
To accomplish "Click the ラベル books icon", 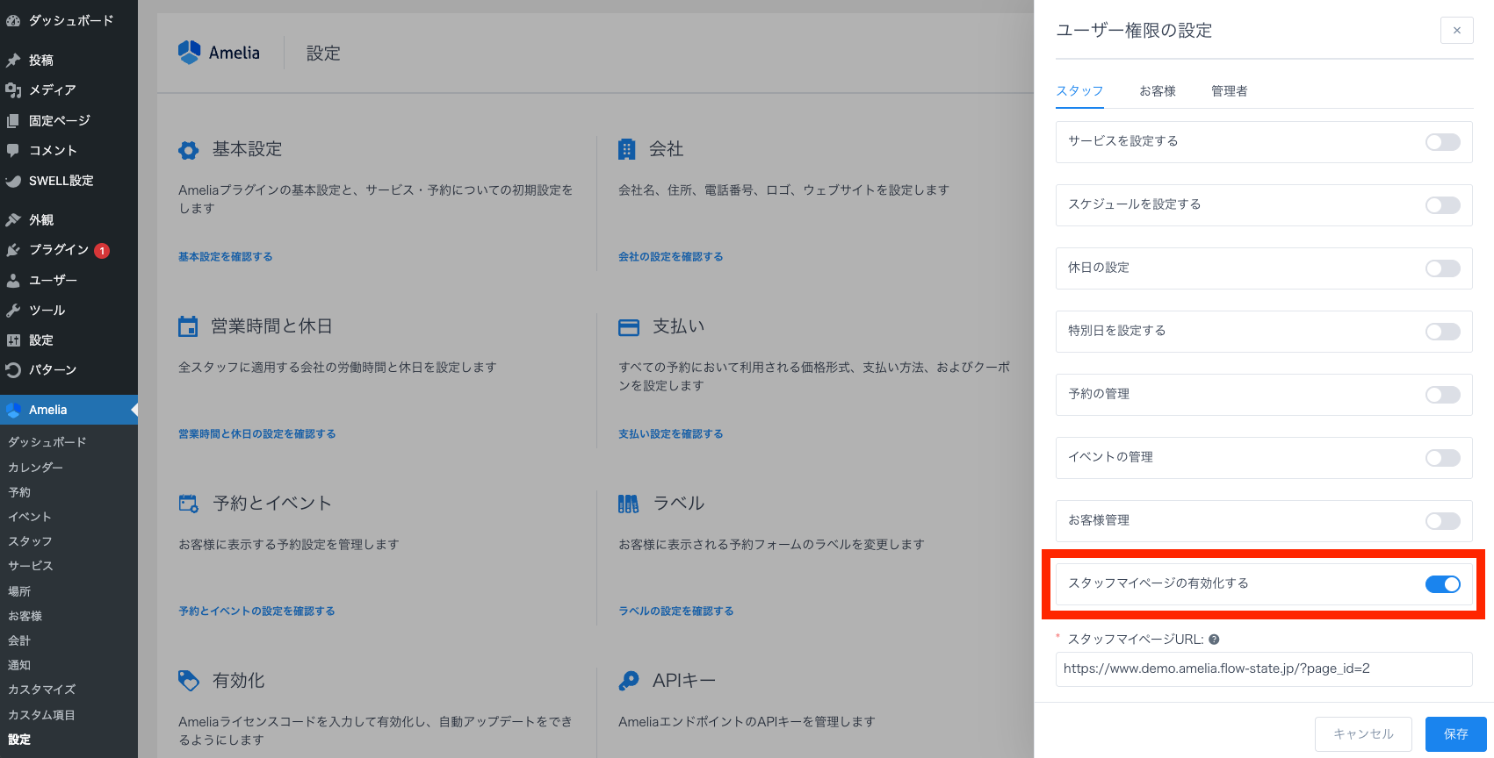I will click(628, 504).
